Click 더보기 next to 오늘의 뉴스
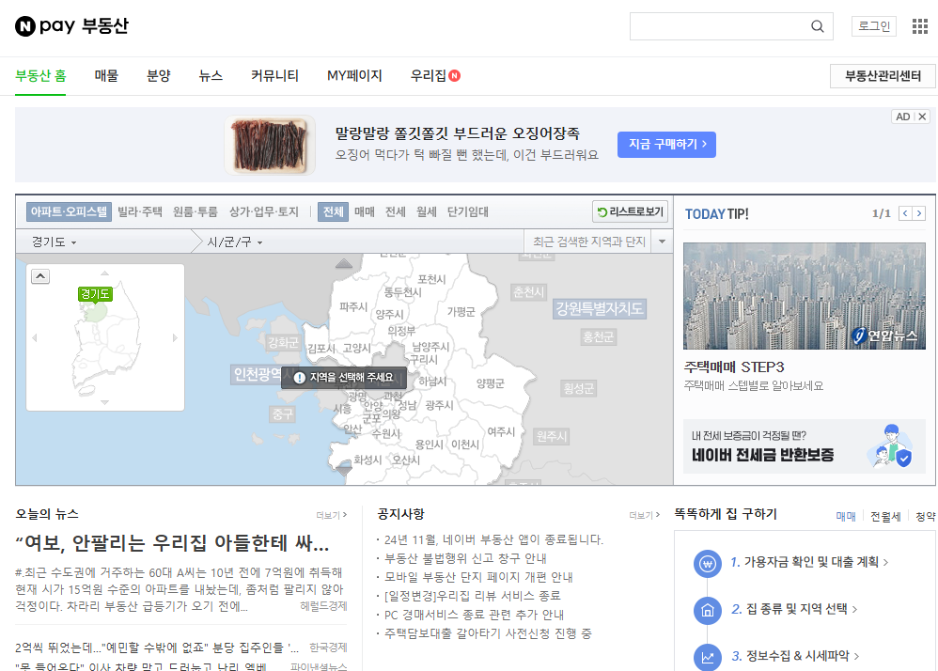The width and height of the screenshot is (938, 671). pyautogui.click(x=332, y=515)
